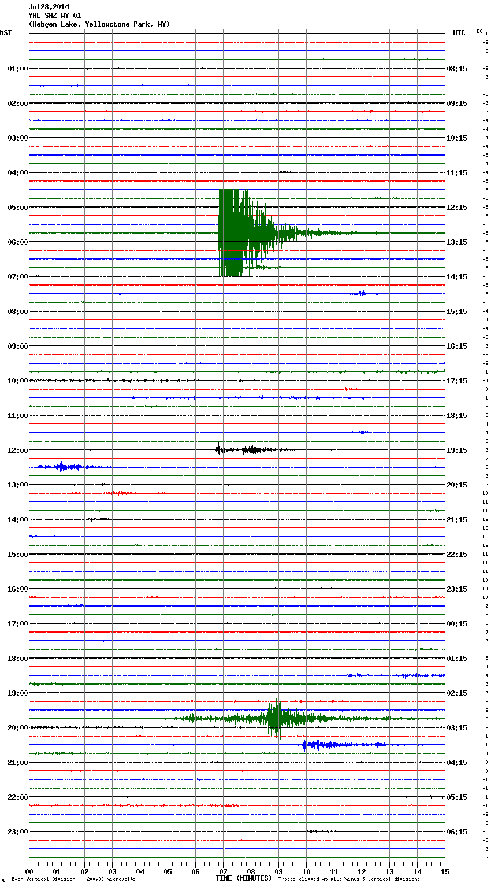Click minute tick label "00" on bottom axis
This screenshot has height=887, width=491.
29,871
